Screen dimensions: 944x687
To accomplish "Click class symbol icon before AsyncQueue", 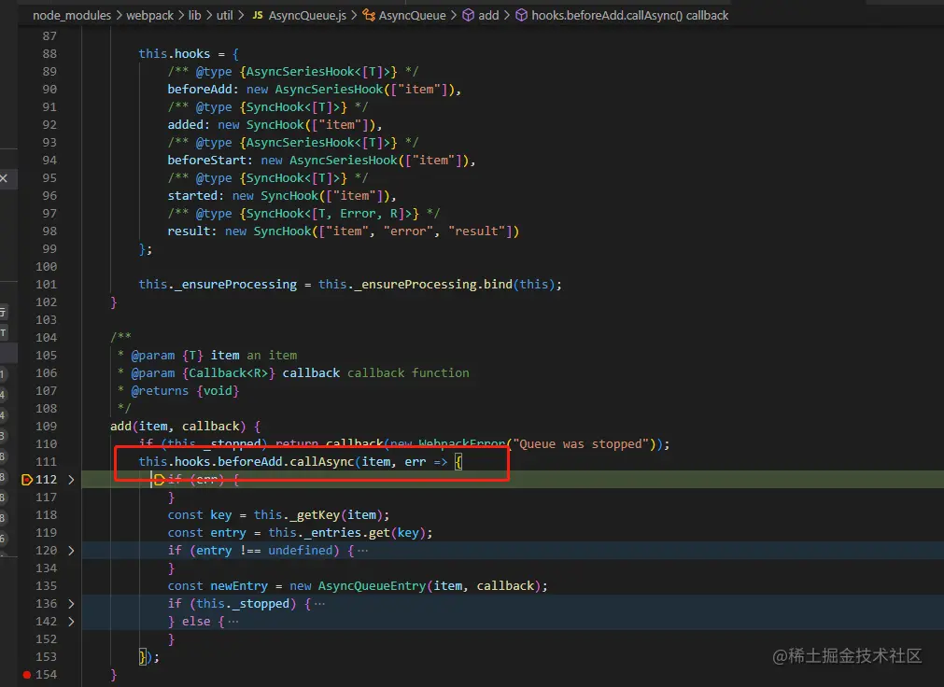I will (x=369, y=15).
